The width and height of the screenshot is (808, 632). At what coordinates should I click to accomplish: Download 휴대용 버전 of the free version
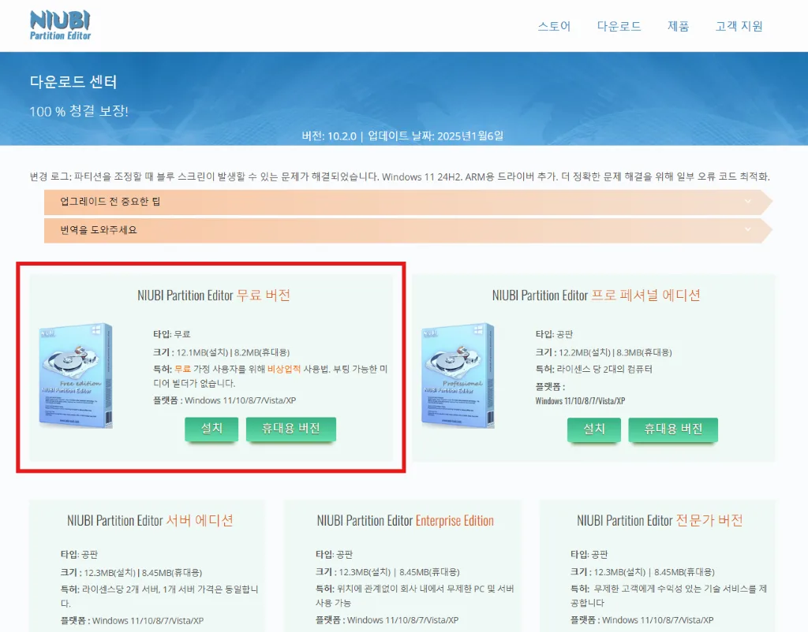[291, 429]
